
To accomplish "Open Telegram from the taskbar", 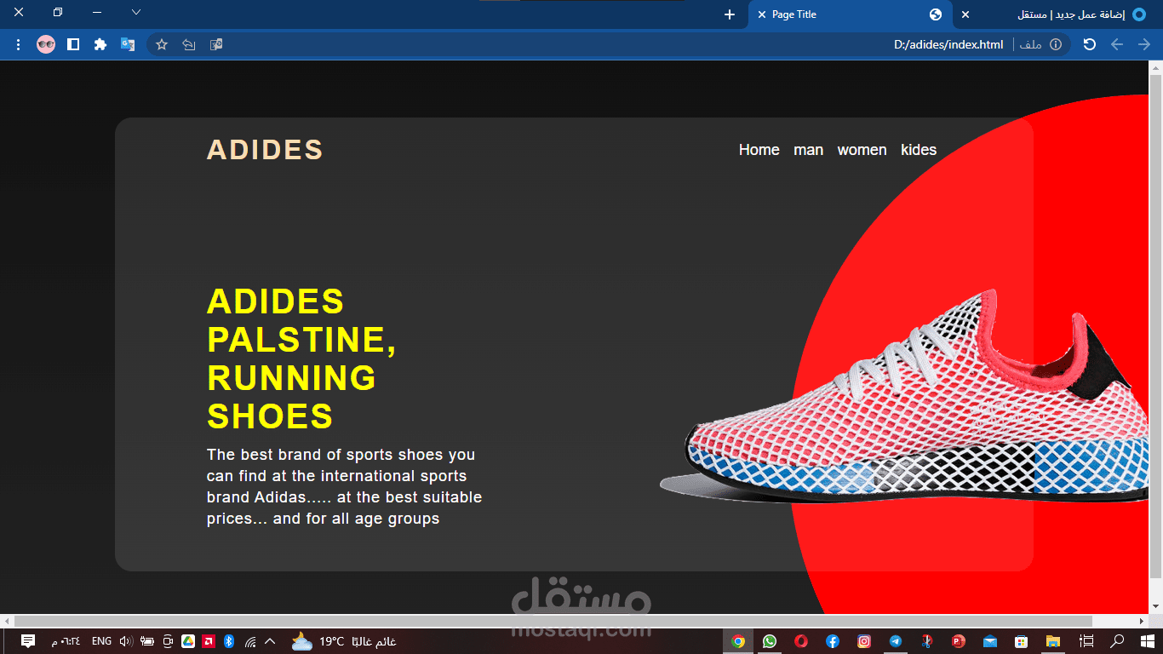I will 896,641.
